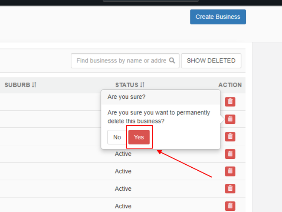Toggle the SHOW DELETED button
Viewport: 282px width, 212px height.
click(211, 61)
